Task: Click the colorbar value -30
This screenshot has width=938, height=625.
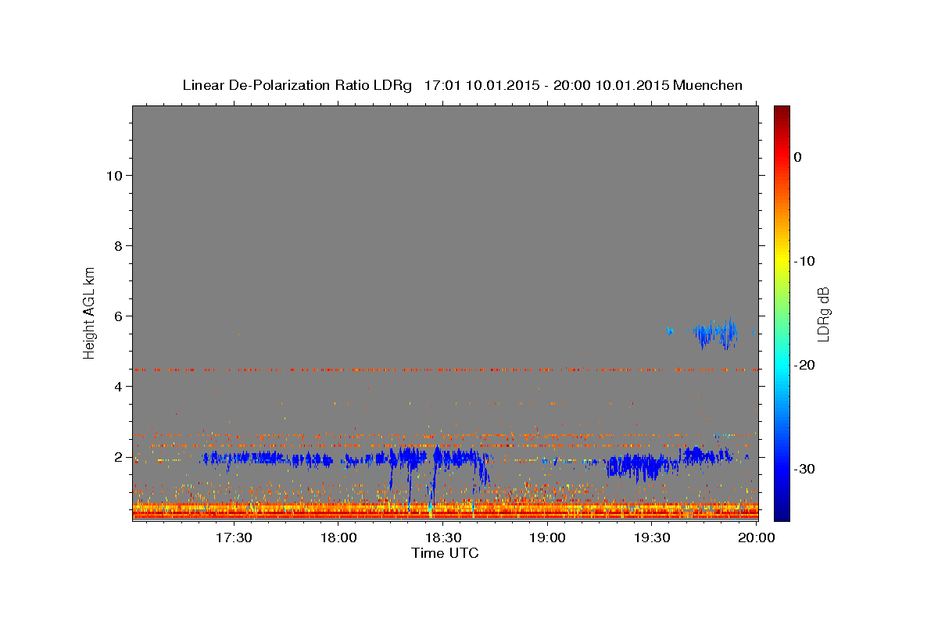Action: pyautogui.click(x=805, y=469)
